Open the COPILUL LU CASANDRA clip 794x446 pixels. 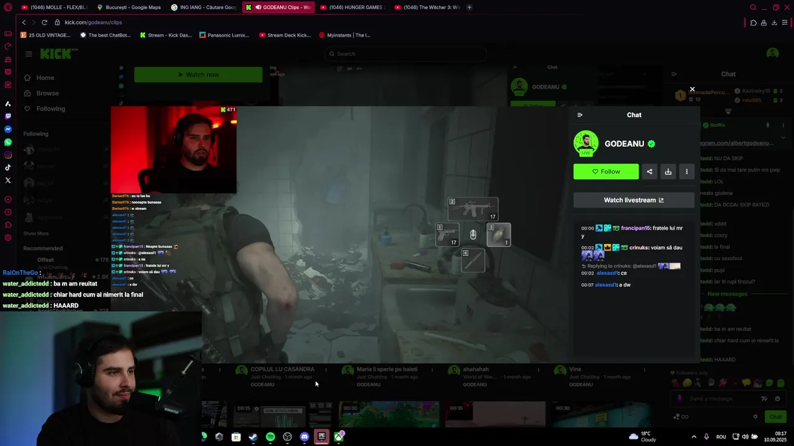click(x=282, y=369)
